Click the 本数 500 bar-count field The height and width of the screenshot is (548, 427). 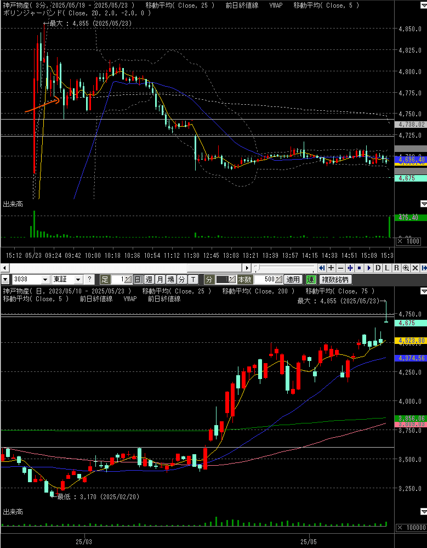tap(265, 279)
